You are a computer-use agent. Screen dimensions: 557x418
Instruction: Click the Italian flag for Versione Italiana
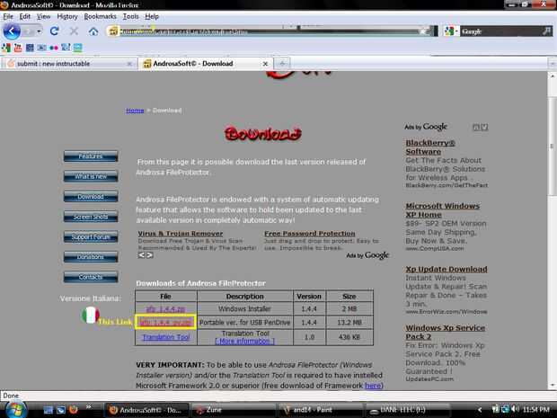[x=90, y=315]
